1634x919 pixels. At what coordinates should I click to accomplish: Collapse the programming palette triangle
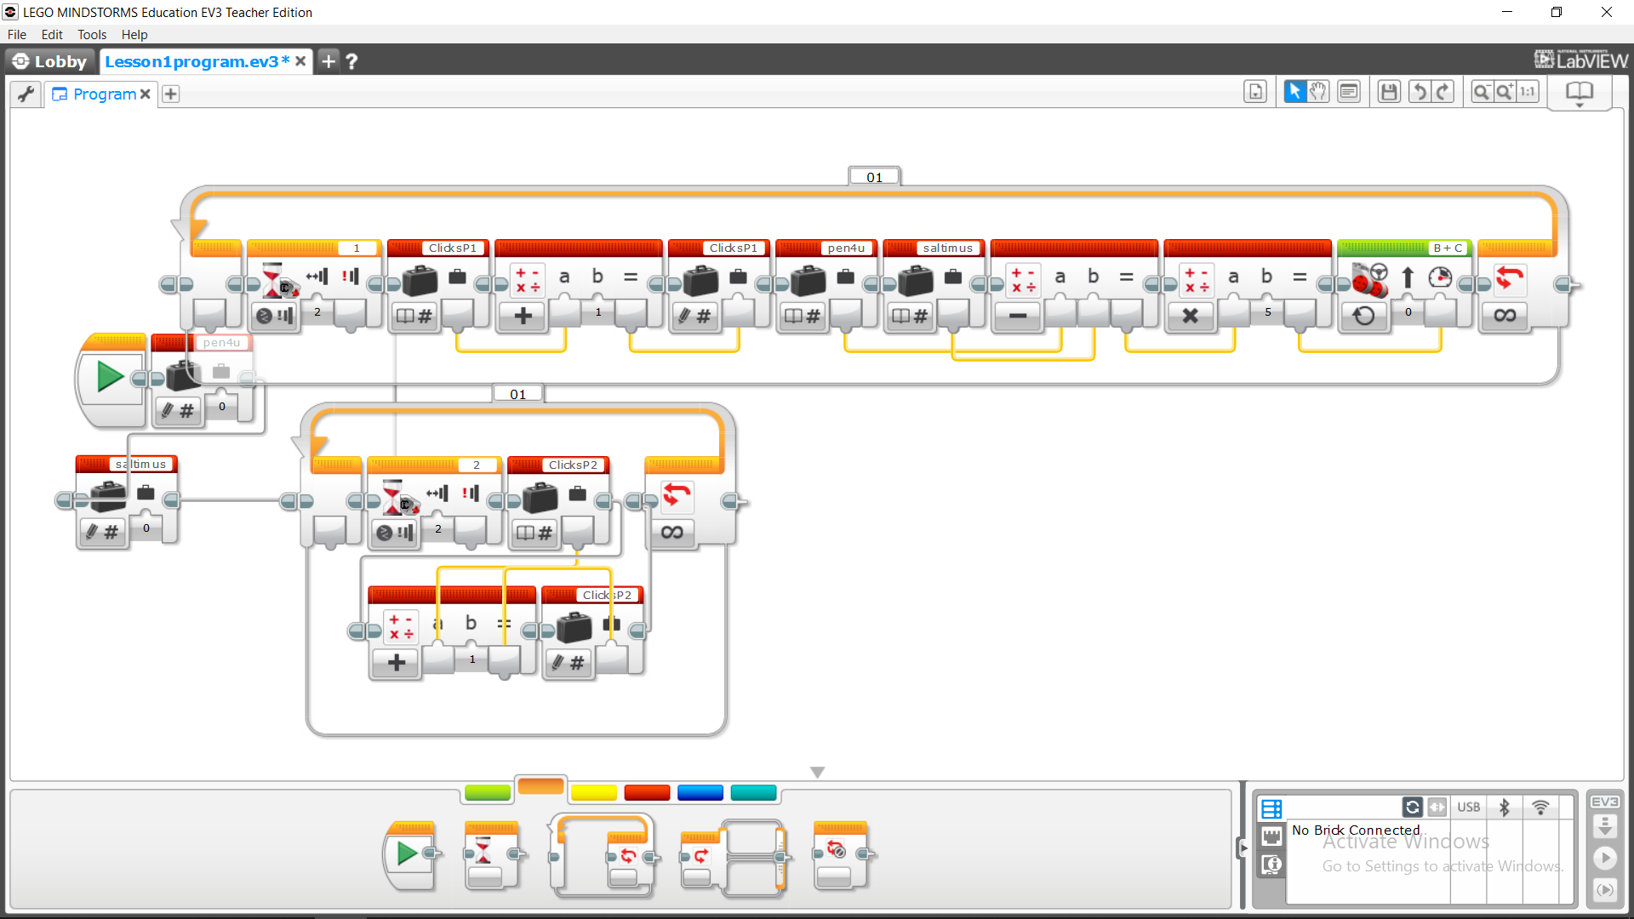(817, 772)
